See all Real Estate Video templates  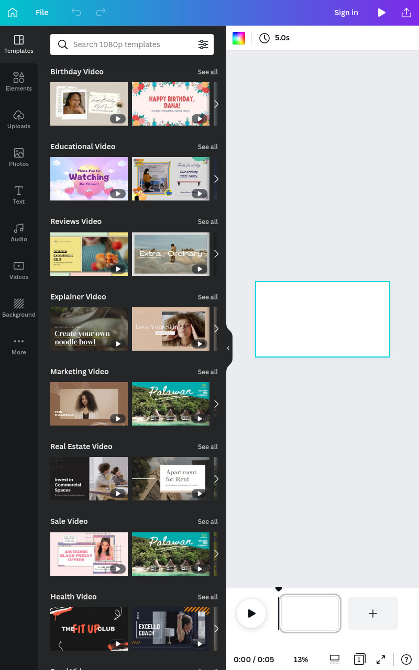click(207, 446)
